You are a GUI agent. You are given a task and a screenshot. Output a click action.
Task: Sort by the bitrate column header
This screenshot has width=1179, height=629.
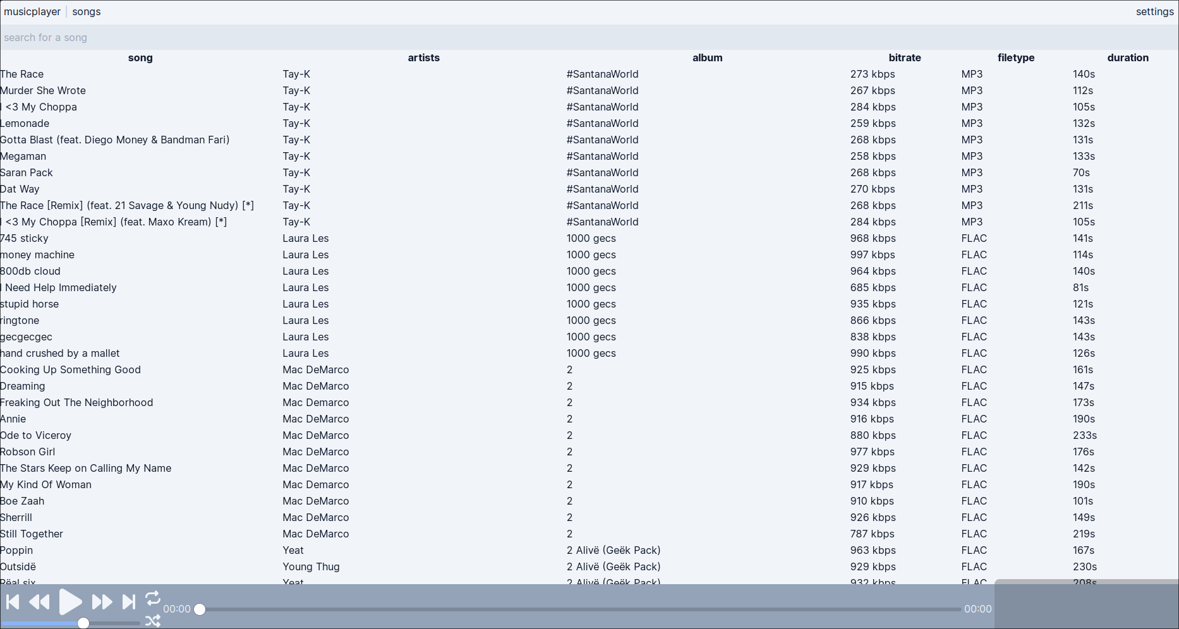coord(905,57)
